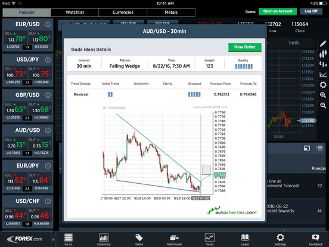329x247 pixels.
Task: Tap EUR/JPY BUY price tile
Action: [x=40, y=179]
